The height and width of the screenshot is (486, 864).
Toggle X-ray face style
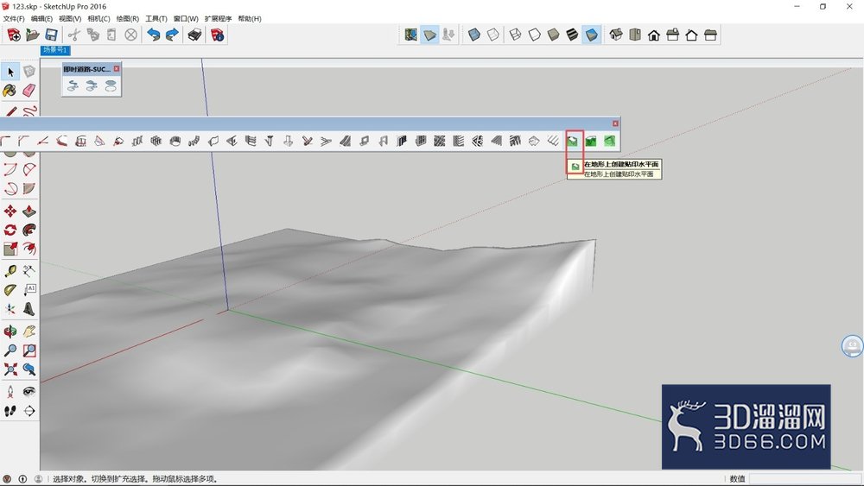tap(473, 35)
